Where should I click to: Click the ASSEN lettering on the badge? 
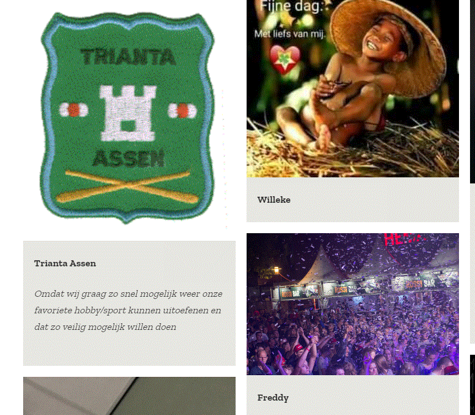pyautogui.click(x=129, y=159)
